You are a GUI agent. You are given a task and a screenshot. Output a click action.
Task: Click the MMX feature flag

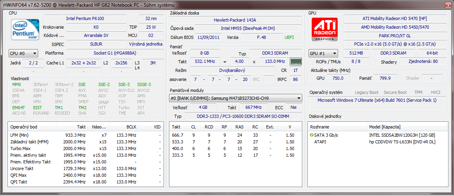[17, 84]
